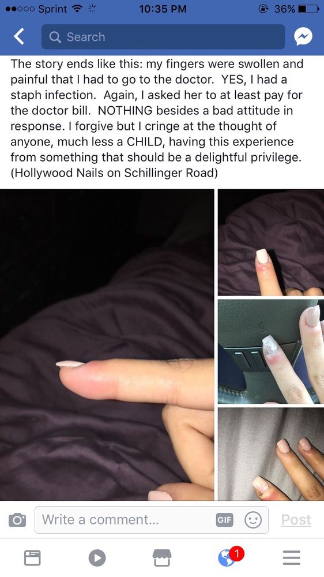Tap the battery indicator in status bar
The image size is (324, 577).
(308, 9)
